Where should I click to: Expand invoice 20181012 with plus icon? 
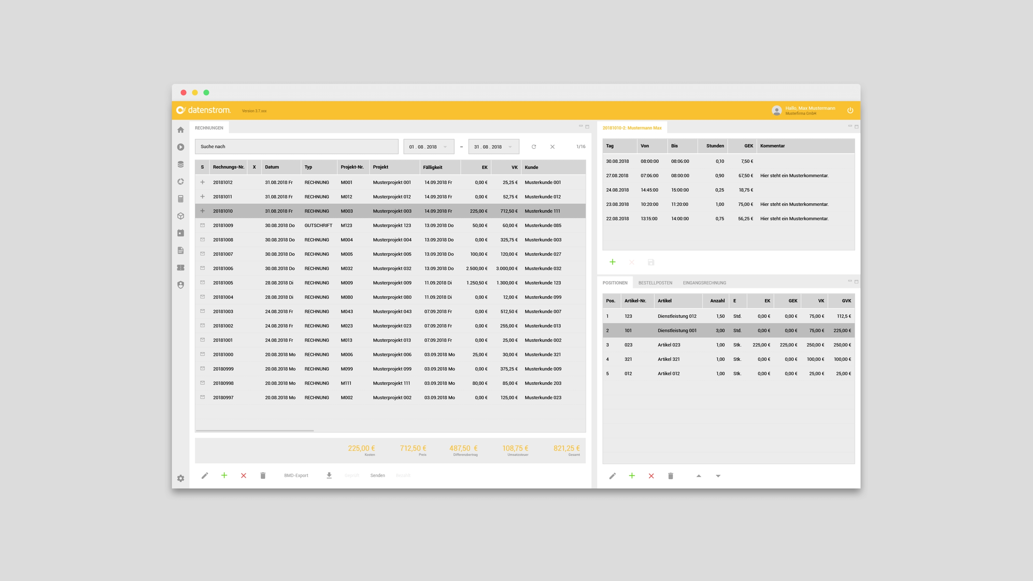click(x=203, y=182)
